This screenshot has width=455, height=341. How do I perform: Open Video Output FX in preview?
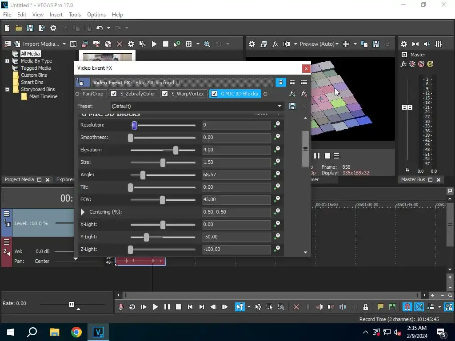click(275, 44)
